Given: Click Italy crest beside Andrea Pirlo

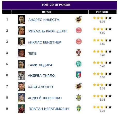Looking at the screenshot, I should [79, 75].
